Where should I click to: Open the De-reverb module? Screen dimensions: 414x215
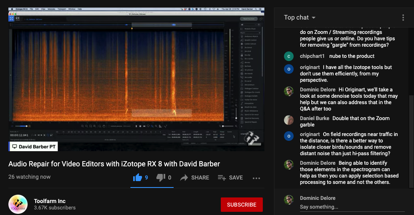coord(246,73)
